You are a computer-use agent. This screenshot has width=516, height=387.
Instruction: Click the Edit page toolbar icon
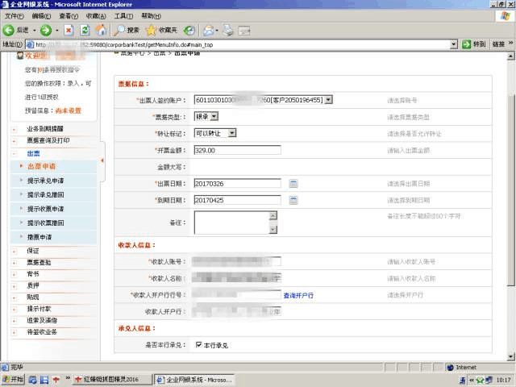pyautogui.click(x=244, y=31)
